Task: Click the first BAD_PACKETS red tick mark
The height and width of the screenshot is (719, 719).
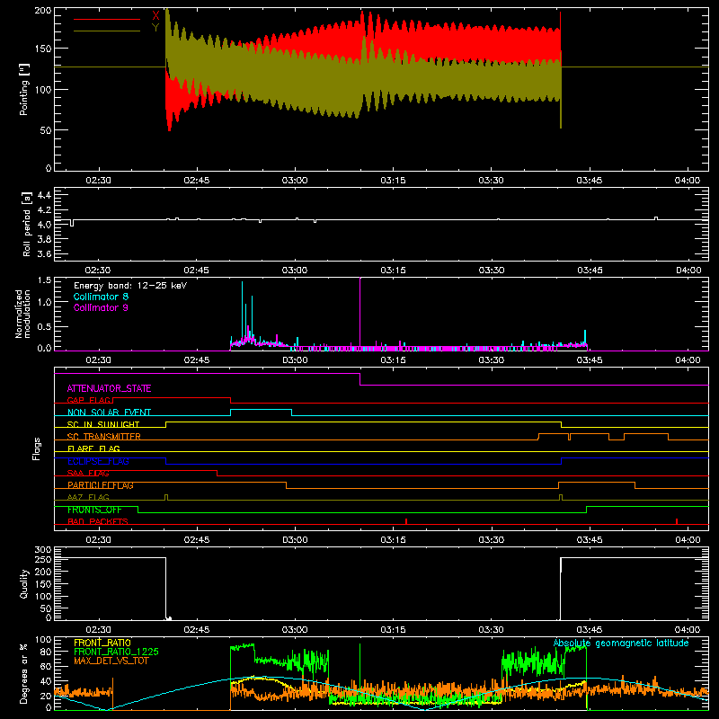Action: tap(406, 521)
